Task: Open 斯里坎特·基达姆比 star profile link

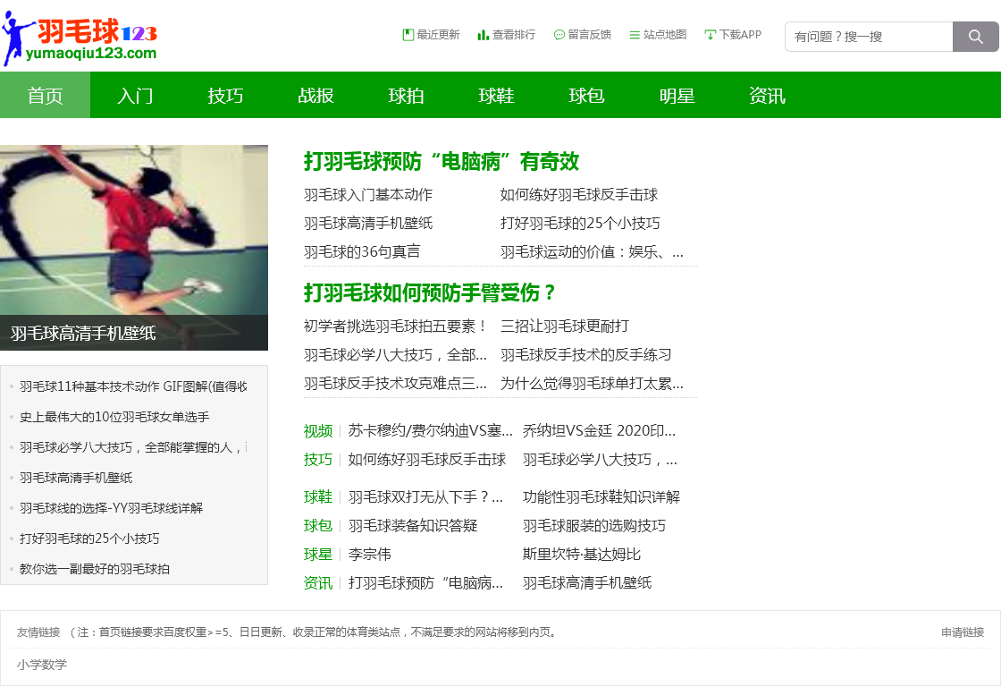Action: click(x=582, y=554)
